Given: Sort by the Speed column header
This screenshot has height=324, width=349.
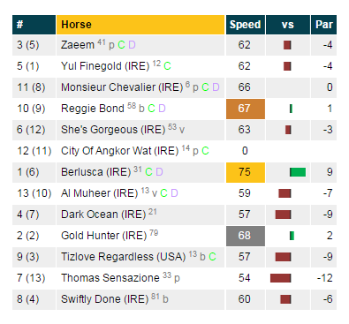Looking at the screenshot, I should 246,25.
